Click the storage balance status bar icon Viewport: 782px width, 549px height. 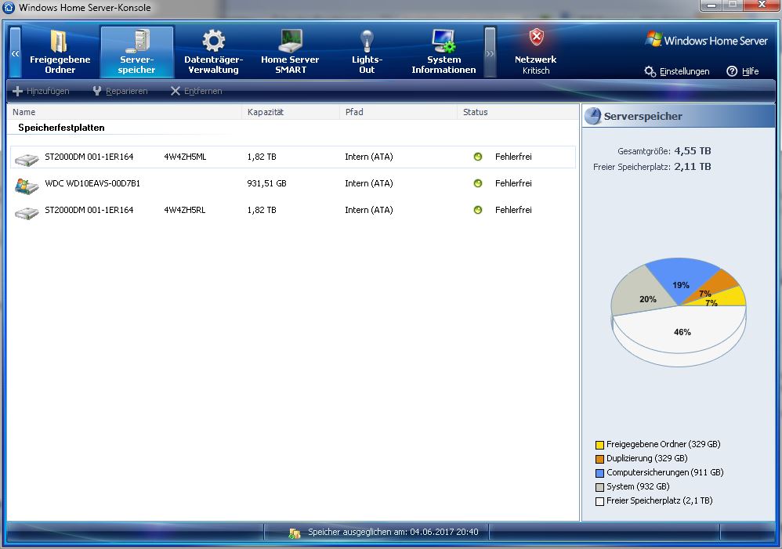[x=295, y=533]
